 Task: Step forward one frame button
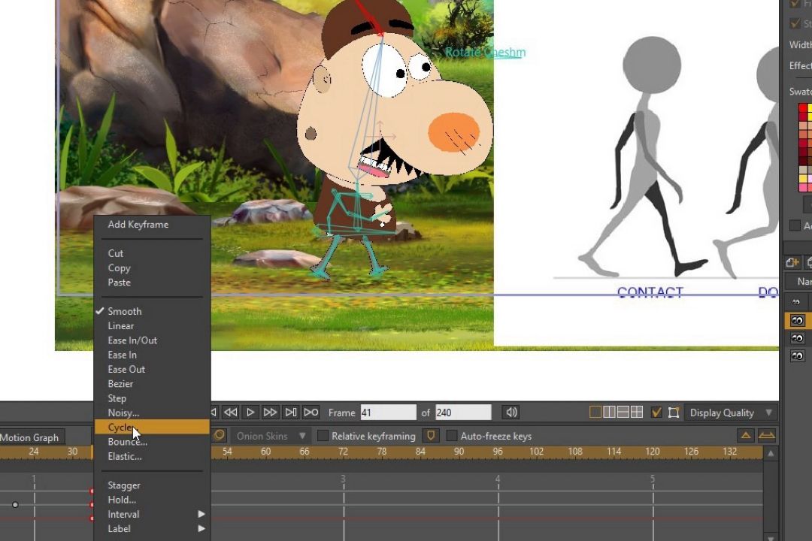click(291, 413)
